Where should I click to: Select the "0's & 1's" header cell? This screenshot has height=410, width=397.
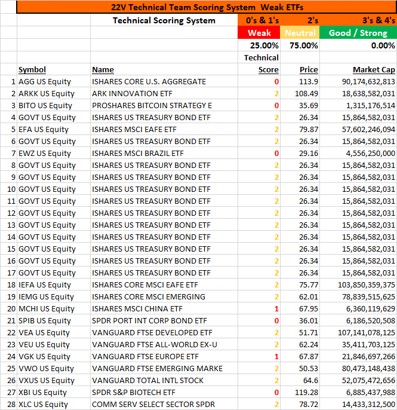click(259, 20)
